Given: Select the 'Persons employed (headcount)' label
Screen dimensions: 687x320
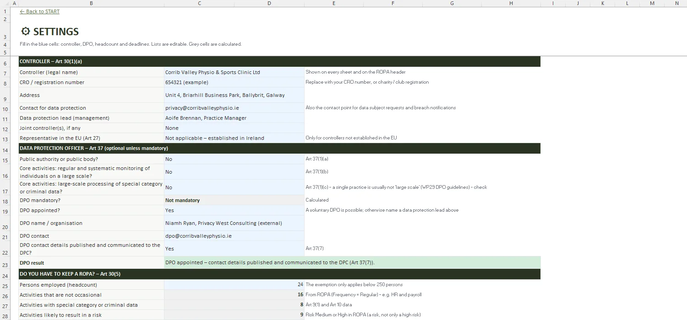Looking at the screenshot, I should (x=91, y=285).
